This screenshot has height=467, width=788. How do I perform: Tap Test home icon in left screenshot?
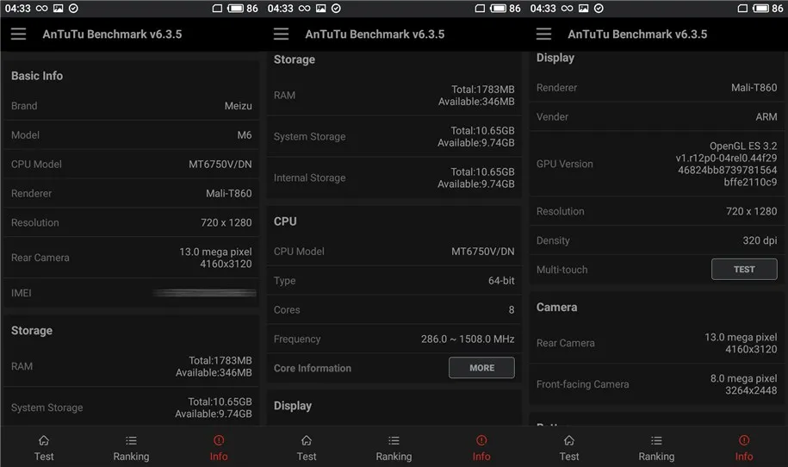point(44,441)
